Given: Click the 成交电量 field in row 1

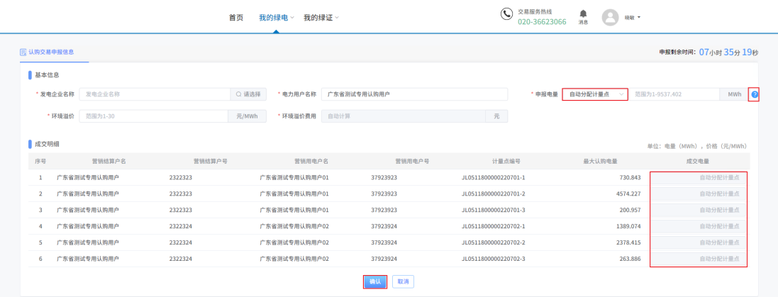Looking at the screenshot, I should (x=699, y=177).
